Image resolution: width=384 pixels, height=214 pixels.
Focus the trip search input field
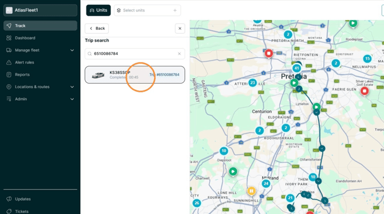pyautogui.click(x=135, y=54)
